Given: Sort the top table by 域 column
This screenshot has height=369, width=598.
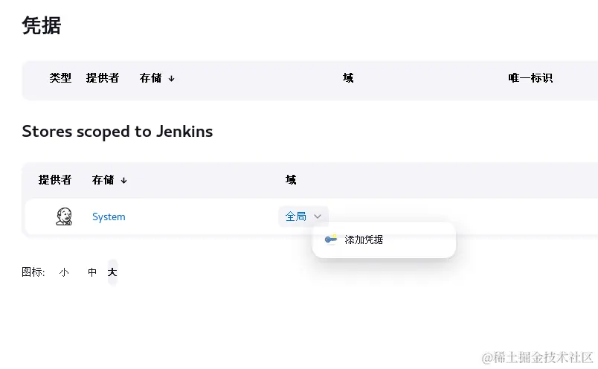Looking at the screenshot, I should tap(348, 78).
